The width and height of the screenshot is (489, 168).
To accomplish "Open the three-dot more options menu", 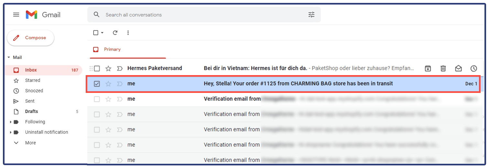I will [x=128, y=33].
